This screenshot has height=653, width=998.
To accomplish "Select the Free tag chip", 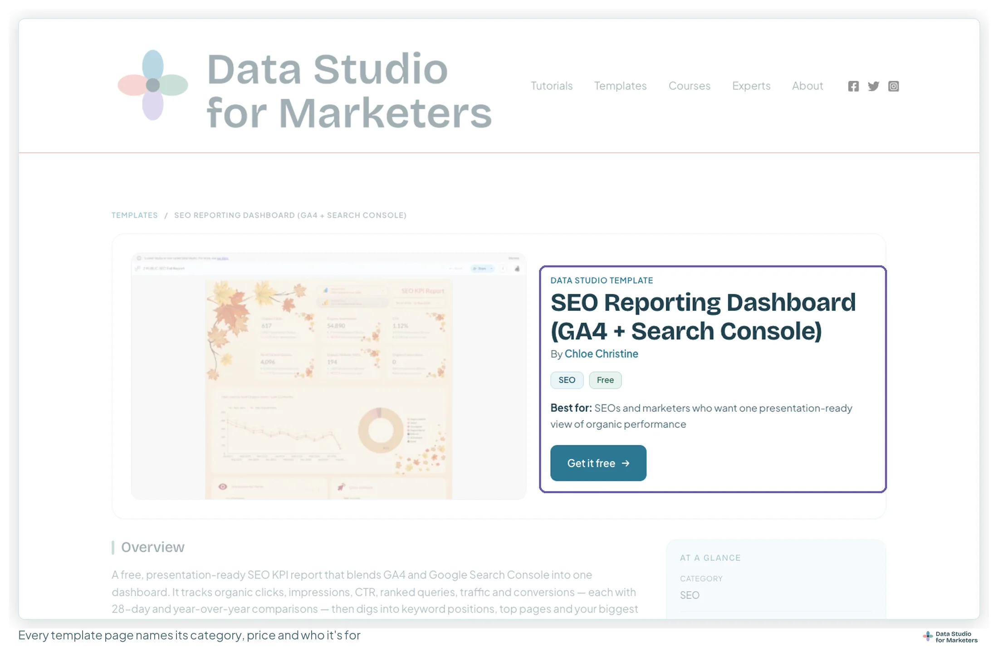I will 605,380.
